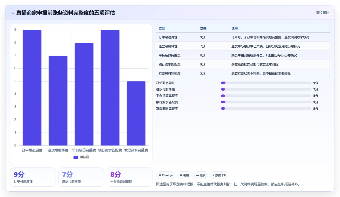Click the 发票资料完整度 progress bar

click(x=266, y=108)
